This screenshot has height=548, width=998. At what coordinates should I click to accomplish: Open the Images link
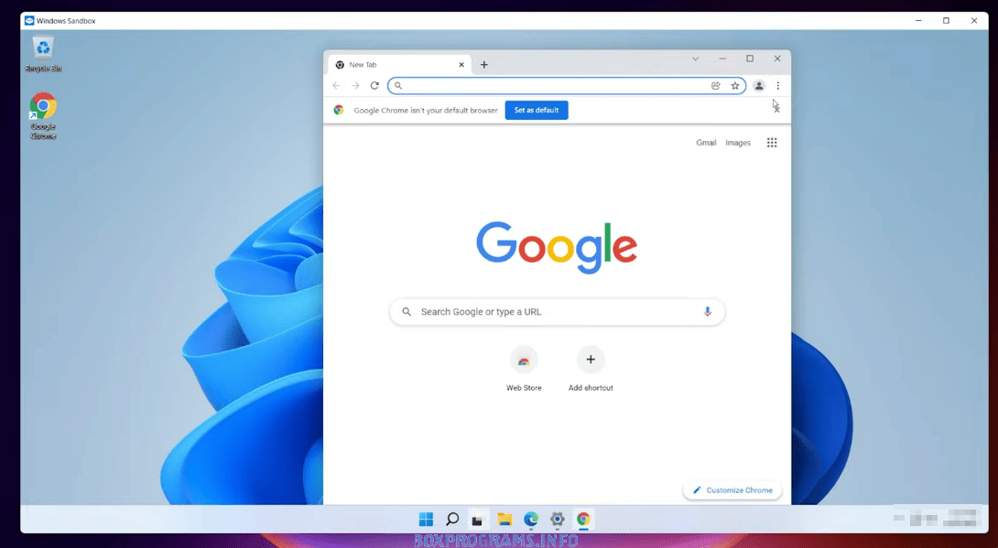[738, 143]
